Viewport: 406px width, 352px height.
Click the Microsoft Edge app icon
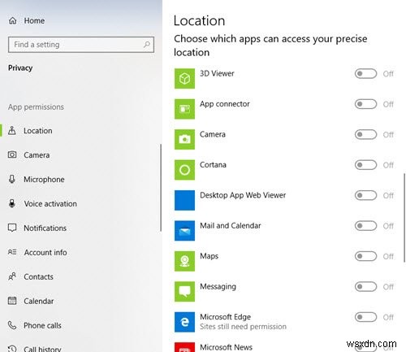184,322
